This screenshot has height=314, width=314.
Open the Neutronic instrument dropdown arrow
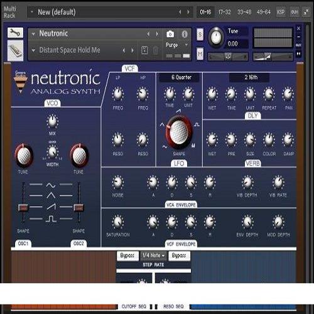pyautogui.click(x=33, y=34)
